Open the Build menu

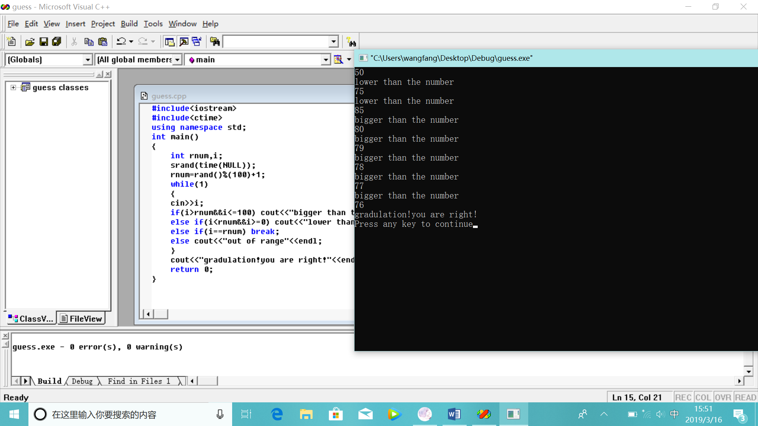pos(129,24)
